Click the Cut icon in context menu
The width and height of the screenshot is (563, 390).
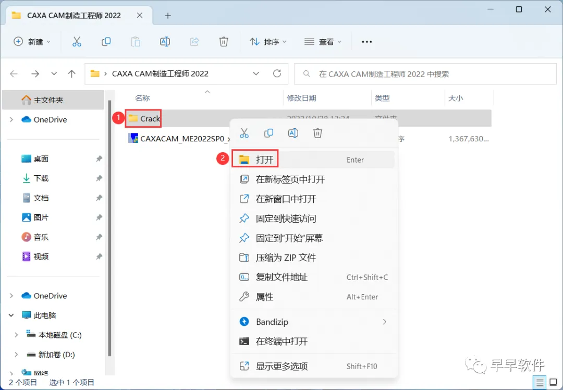[x=244, y=133]
